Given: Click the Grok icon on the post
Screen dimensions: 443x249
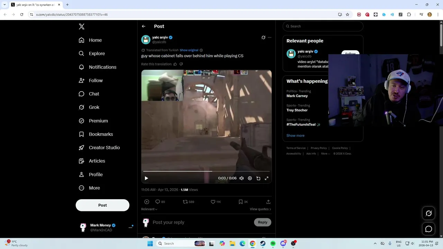Looking at the screenshot, I should pyautogui.click(x=263, y=37).
